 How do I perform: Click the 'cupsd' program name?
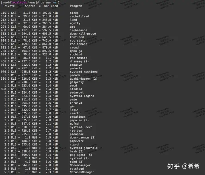74,144
